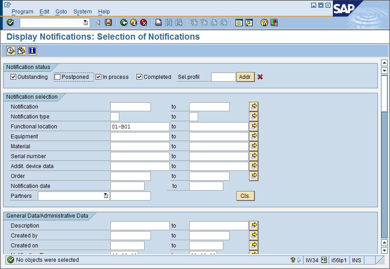Open multiple selection for Material
390x269 pixels.
coord(254,146)
